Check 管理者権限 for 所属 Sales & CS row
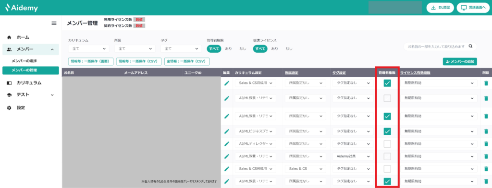Image resolution: width=492 pixels, height=188 pixels. click(387, 169)
